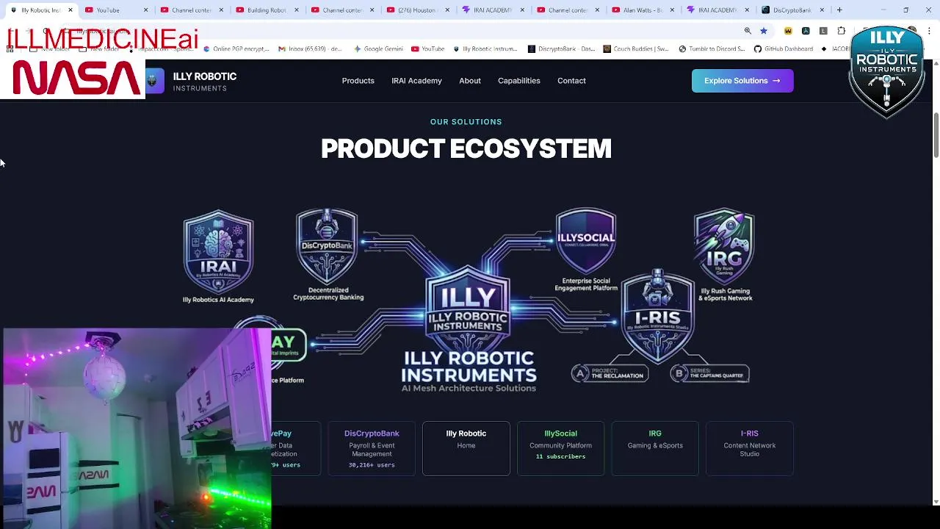Click the 'Illy Robotics AI Academy' caption
The width and height of the screenshot is (940, 529).
click(x=218, y=300)
